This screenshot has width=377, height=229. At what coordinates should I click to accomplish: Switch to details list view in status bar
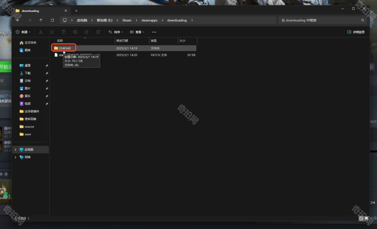coord(361,218)
